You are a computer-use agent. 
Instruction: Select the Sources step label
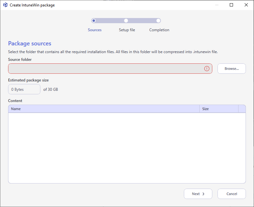[95, 30]
